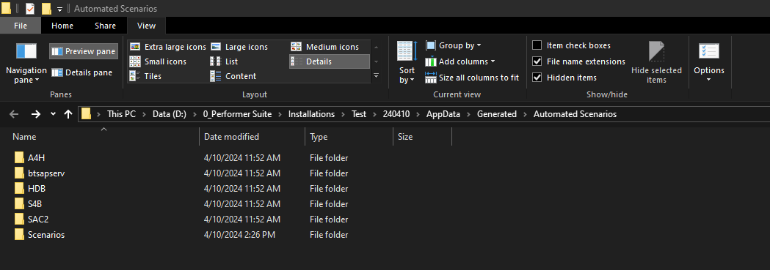This screenshot has height=270, width=770.
Task: Go back with the Back arrow
Action: (14, 114)
